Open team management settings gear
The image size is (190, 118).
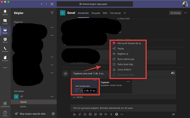click(x=53, y=114)
